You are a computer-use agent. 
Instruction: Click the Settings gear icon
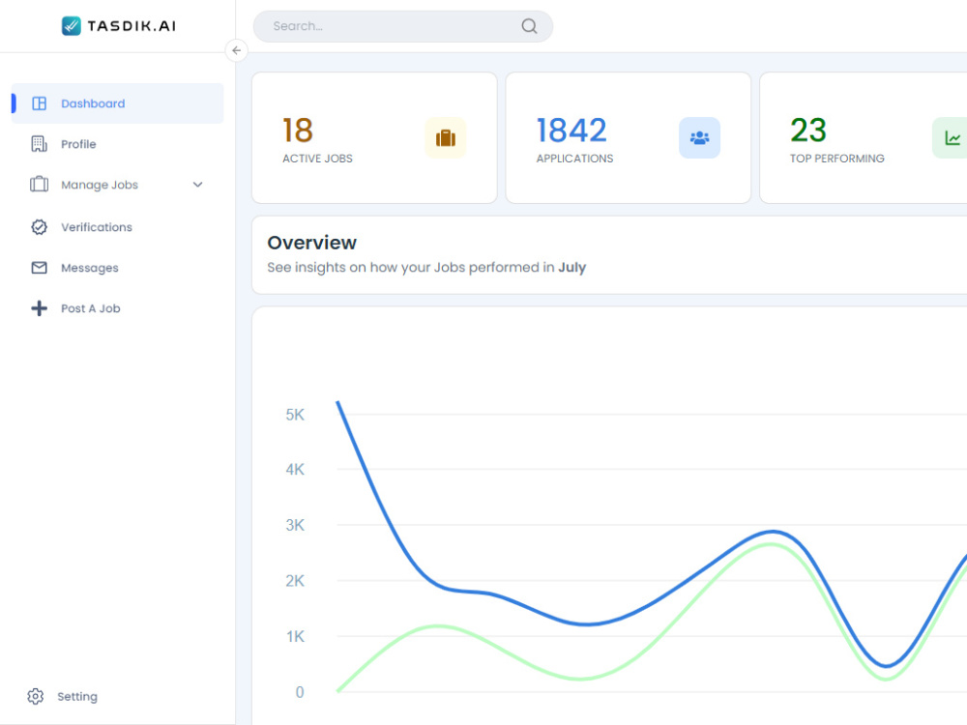tap(35, 696)
